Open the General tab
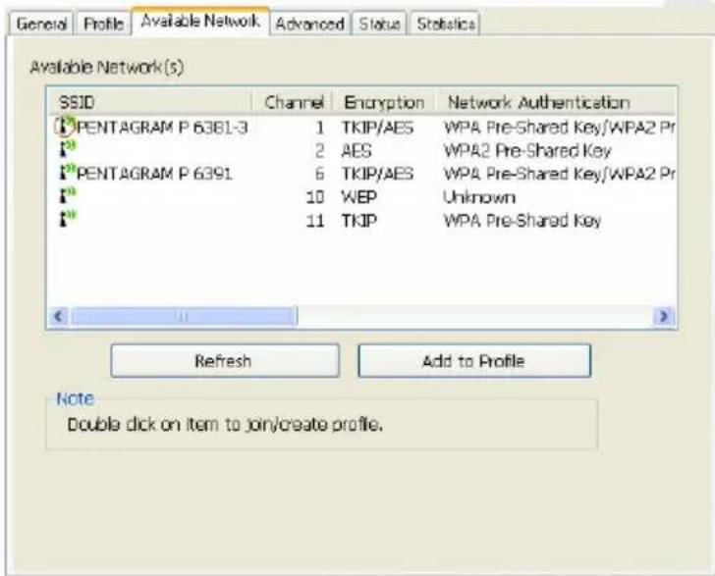Image resolution: width=715 pixels, height=576 pixels. tap(41, 24)
